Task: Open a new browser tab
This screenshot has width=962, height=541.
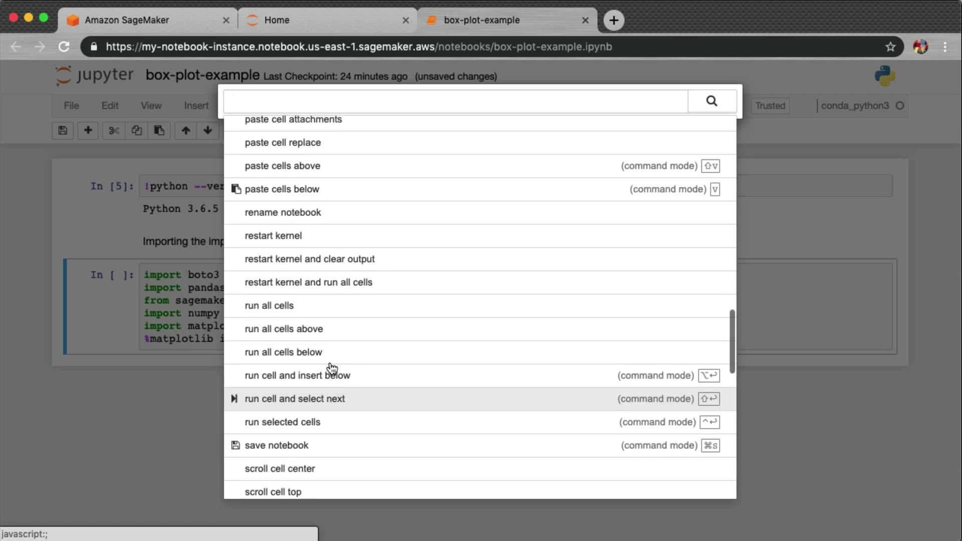Action: click(613, 20)
